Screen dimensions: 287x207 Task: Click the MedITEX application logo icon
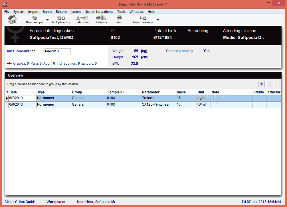click(x=5, y=4)
